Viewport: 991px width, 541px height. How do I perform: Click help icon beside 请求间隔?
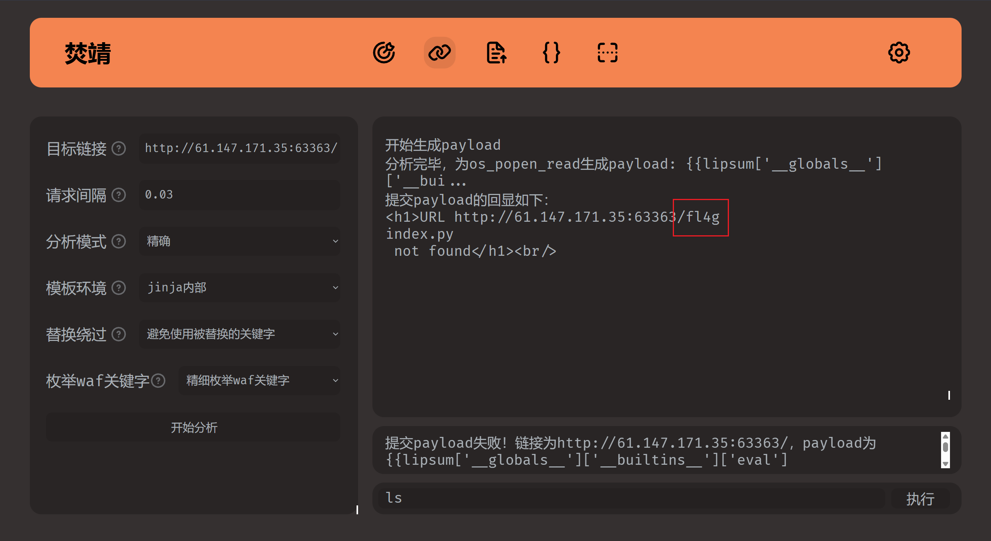[119, 195]
